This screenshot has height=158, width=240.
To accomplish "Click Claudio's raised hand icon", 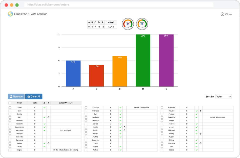I will [200, 111].
